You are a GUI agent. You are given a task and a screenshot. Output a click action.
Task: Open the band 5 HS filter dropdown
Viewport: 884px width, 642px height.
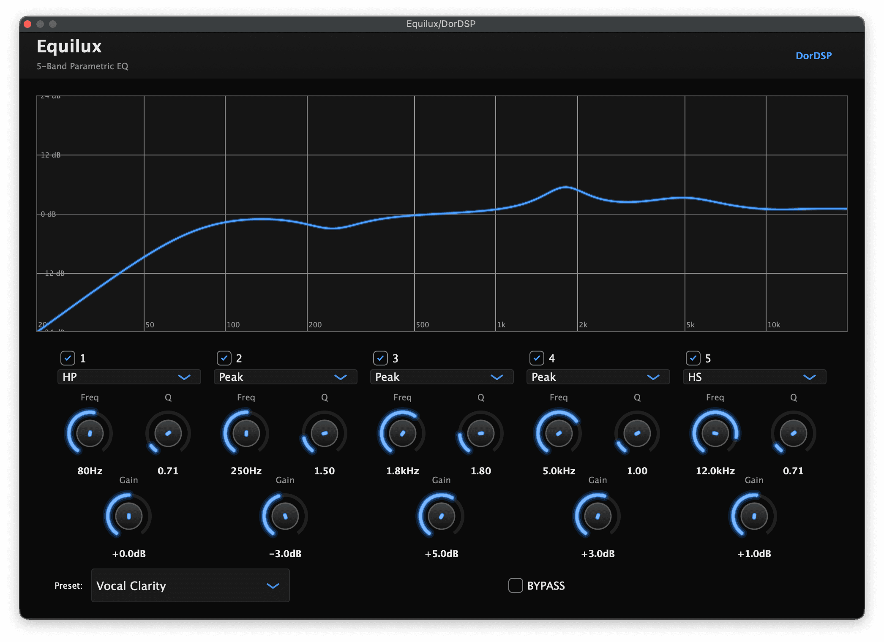(x=754, y=377)
